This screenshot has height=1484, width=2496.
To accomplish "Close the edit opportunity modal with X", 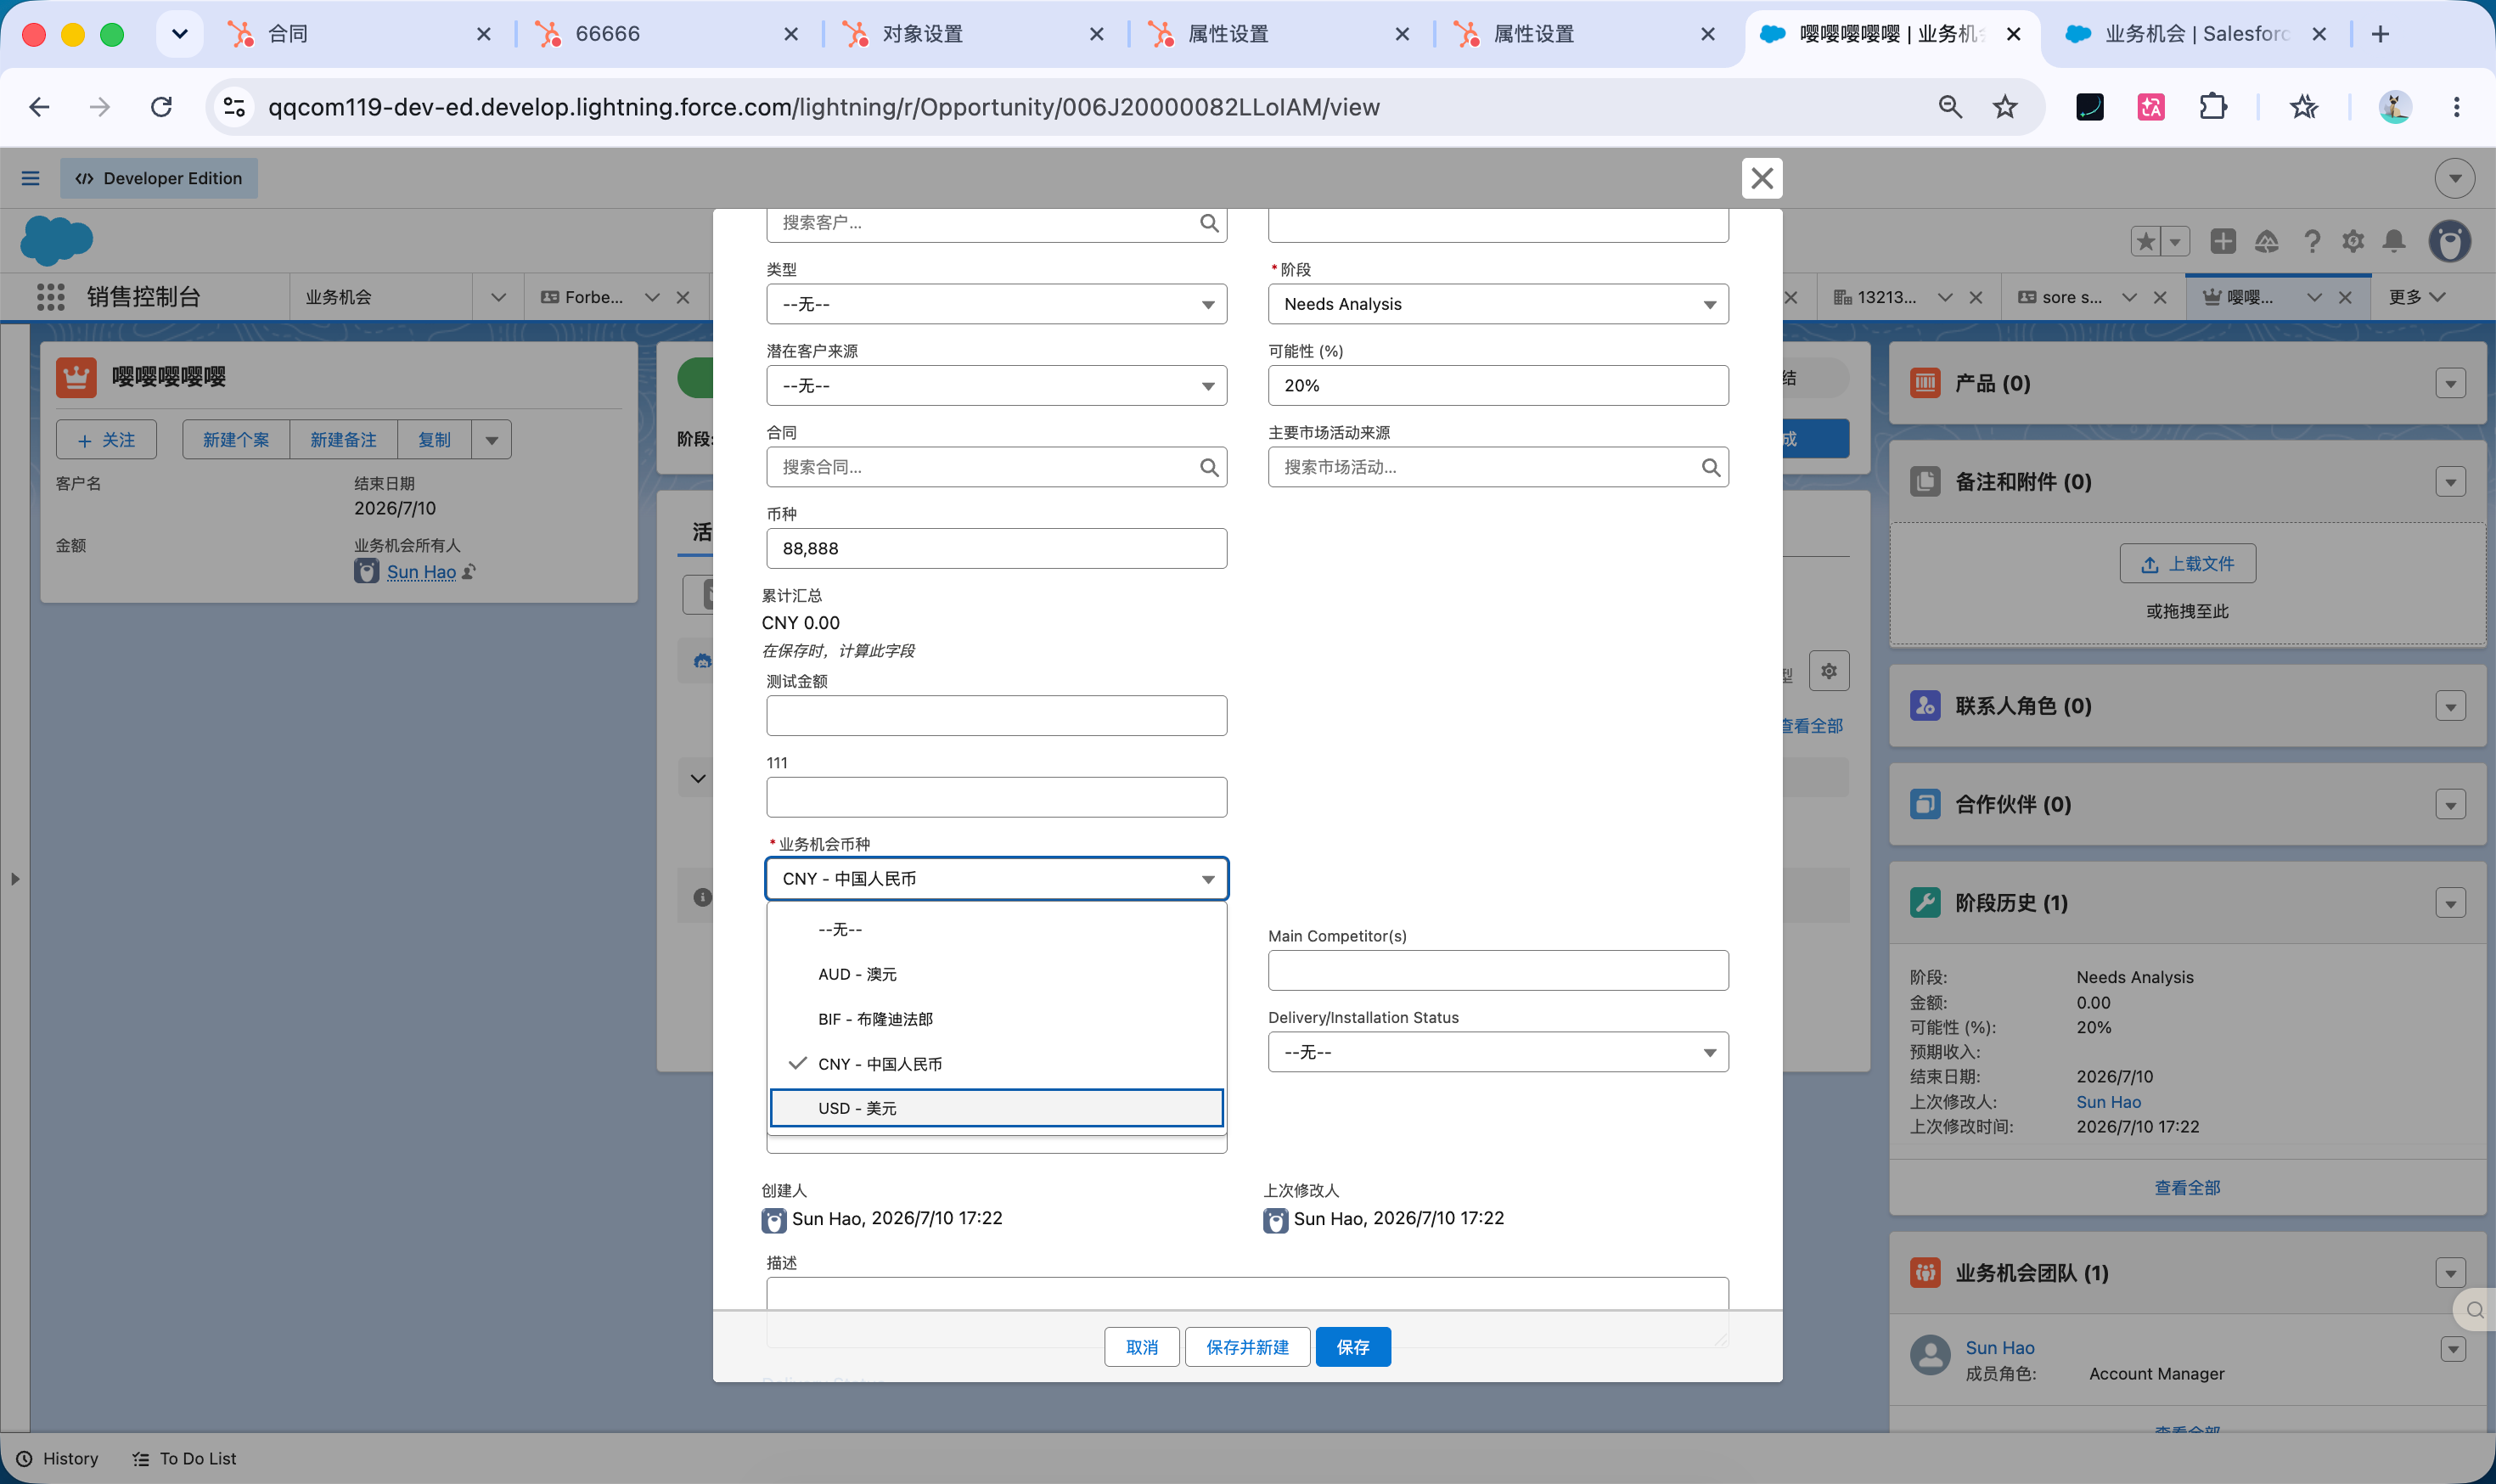I will coord(1761,178).
